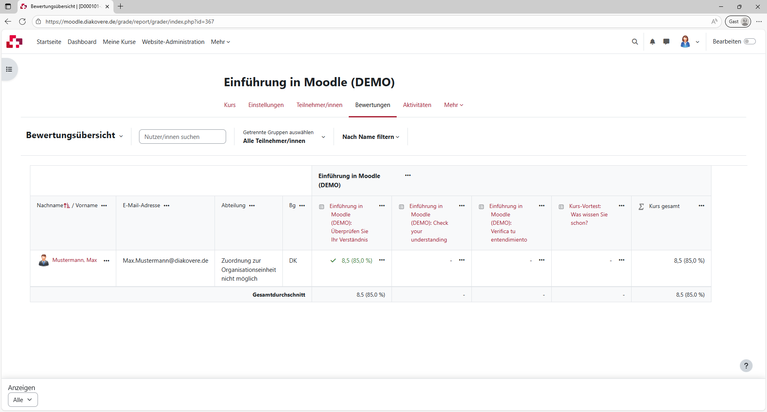Open the Nach Name filtern dropdown

tap(371, 137)
